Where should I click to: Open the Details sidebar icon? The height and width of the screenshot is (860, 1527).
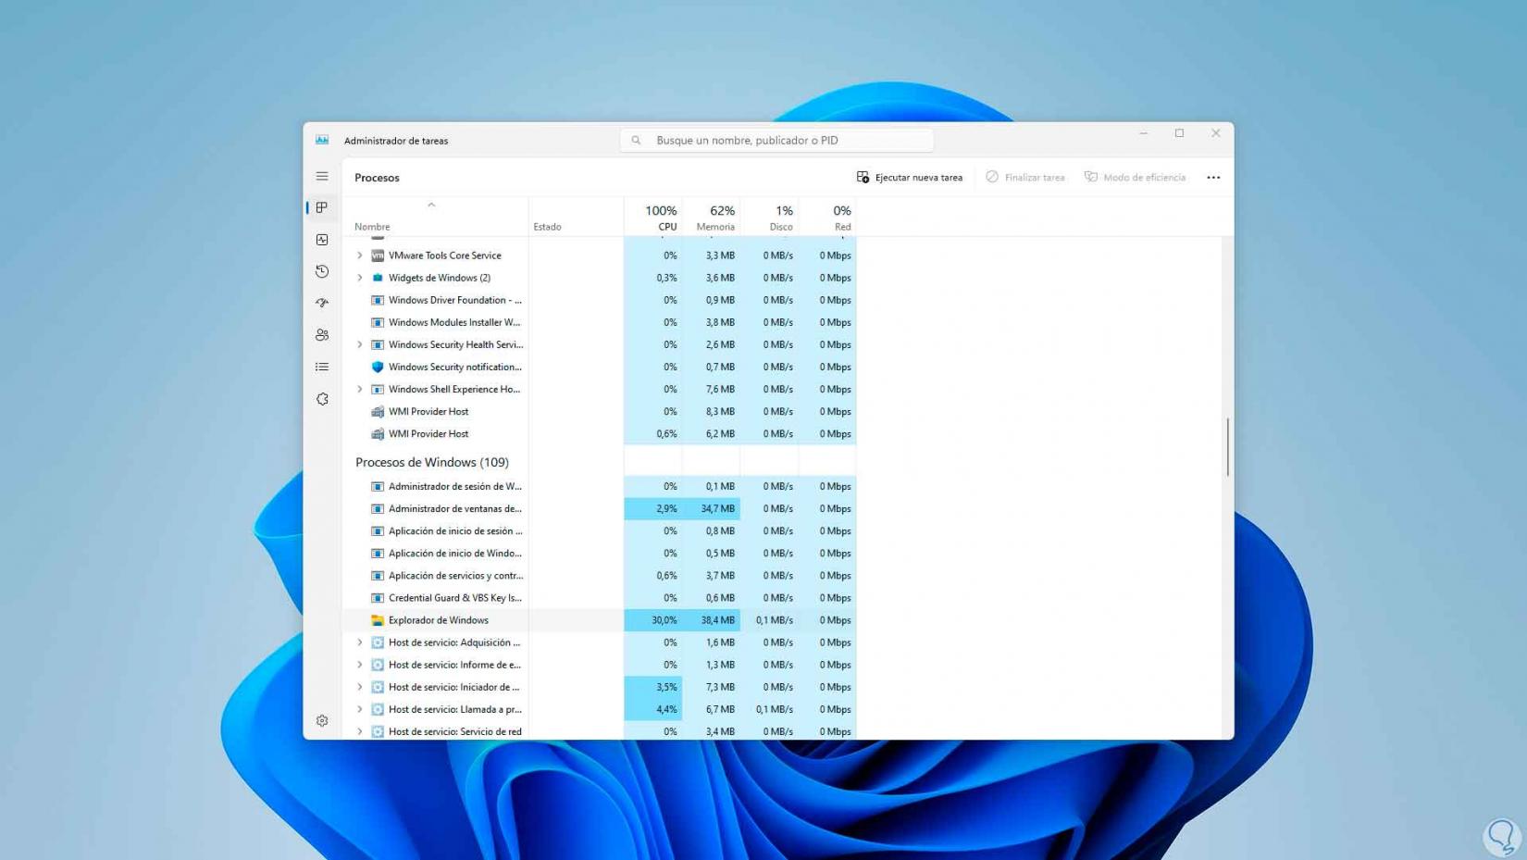[x=322, y=367]
